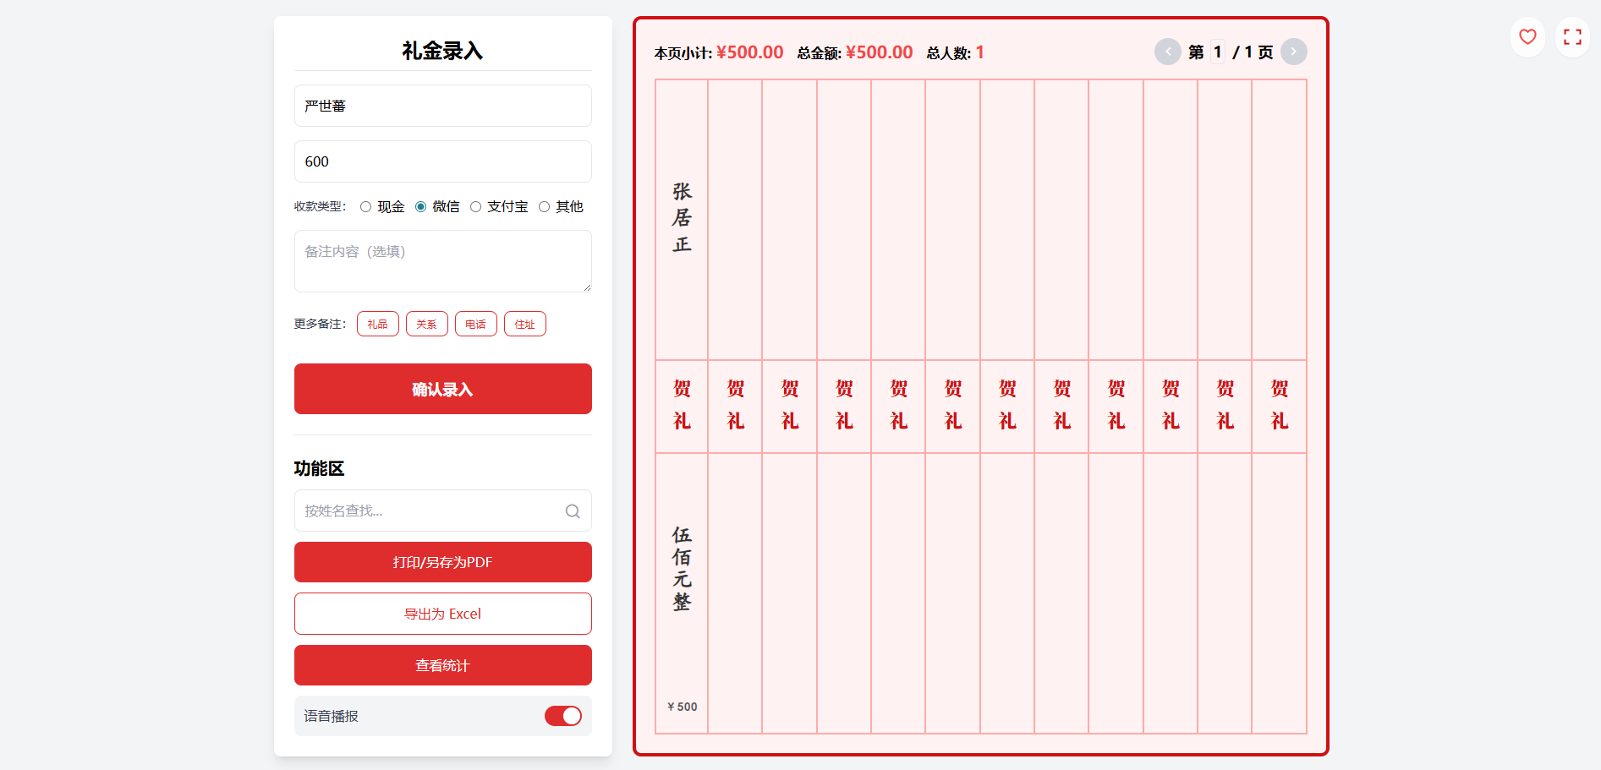Go to previous page with the left arrow
1601x770 pixels.
[x=1168, y=52]
